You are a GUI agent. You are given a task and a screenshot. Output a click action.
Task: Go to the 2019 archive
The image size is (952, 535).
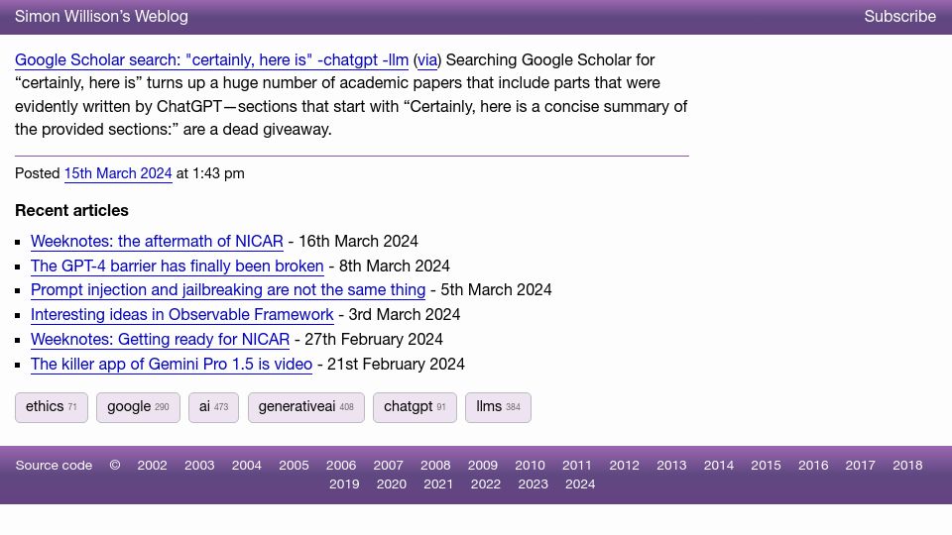(x=344, y=484)
